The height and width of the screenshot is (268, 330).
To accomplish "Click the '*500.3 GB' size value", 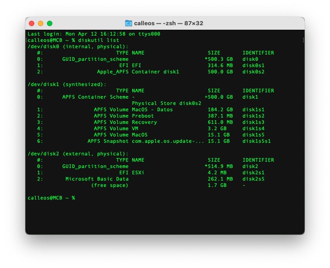I will click(x=218, y=59).
